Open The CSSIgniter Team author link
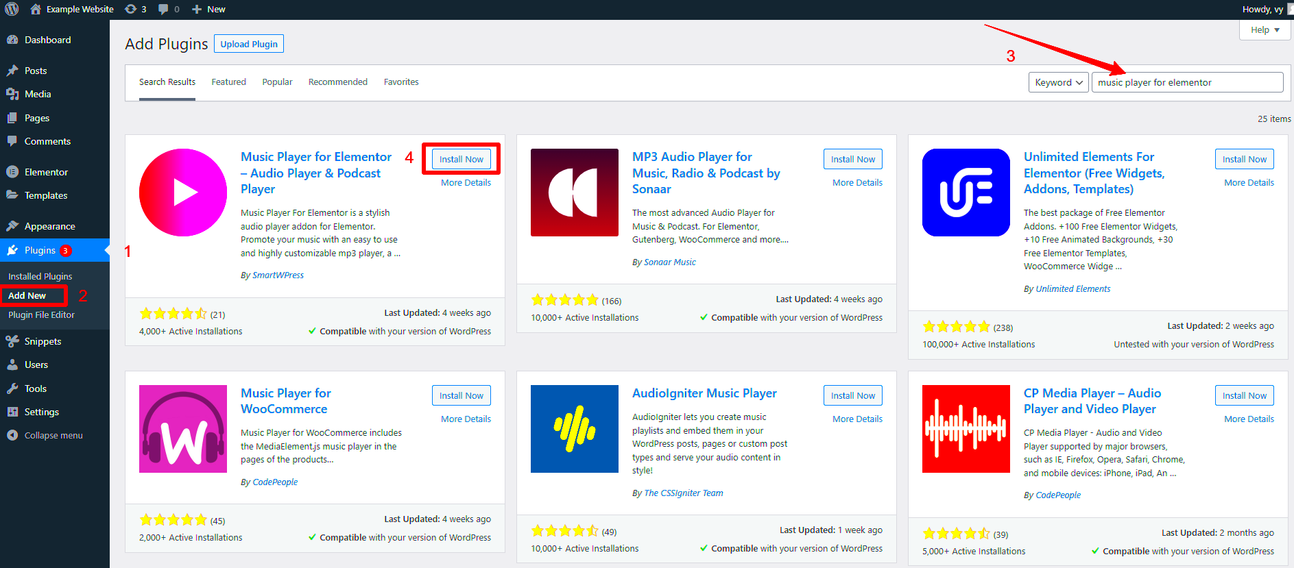The image size is (1294, 568). click(x=684, y=493)
